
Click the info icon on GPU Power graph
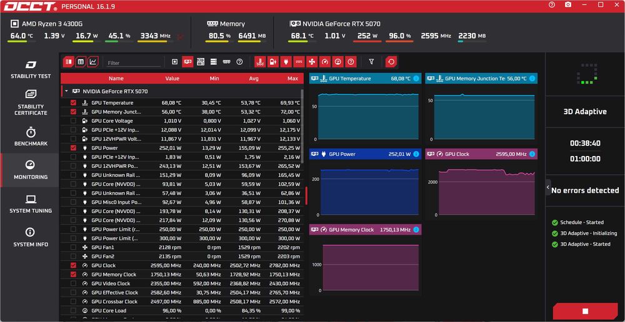[416, 154]
